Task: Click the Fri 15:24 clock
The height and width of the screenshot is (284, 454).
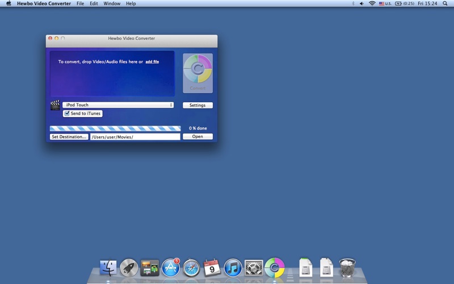Action: 427,3
